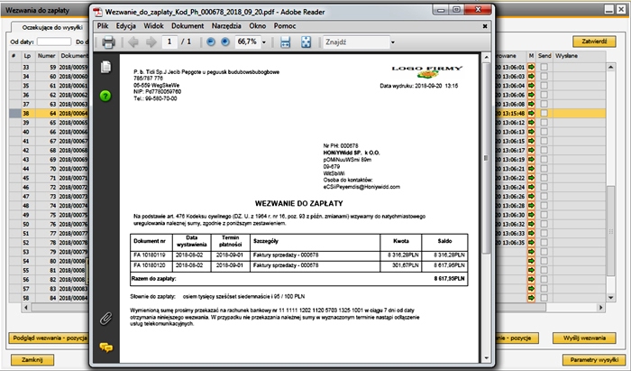Screen dimensions: 631x371
Task: Click total amount 8 617,95PLN in Razem row
Action: (x=449, y=279)
